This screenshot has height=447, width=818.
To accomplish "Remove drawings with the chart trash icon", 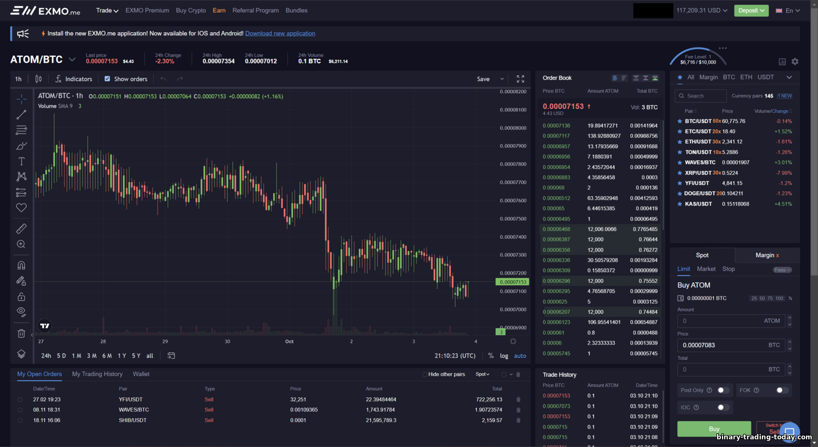I will click(x=21, y=333).
